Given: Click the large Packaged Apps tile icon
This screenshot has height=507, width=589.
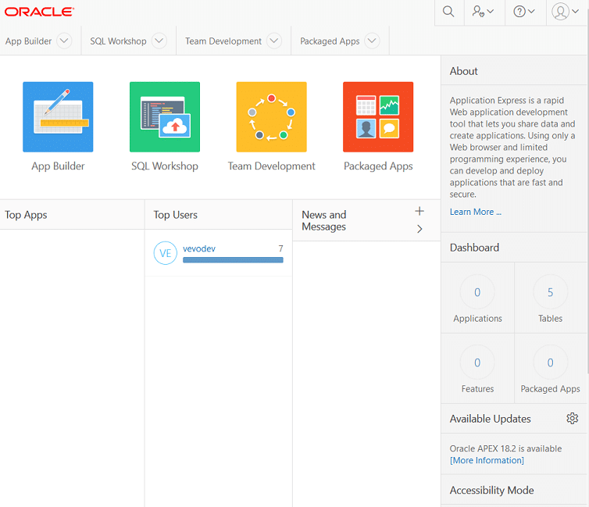Looking at the screenshot, I should [378, 117].
